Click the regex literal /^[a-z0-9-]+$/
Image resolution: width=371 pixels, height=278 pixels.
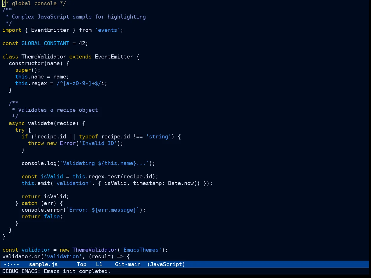(79, 83)
